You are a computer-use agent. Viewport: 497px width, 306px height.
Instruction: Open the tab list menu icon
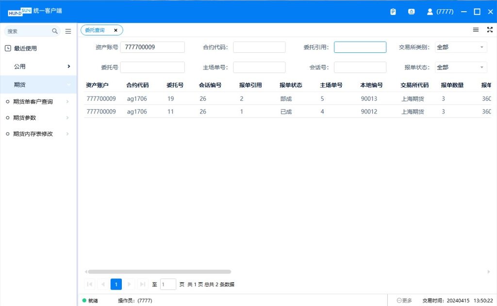pyautogui.click(x=476, y=30)
